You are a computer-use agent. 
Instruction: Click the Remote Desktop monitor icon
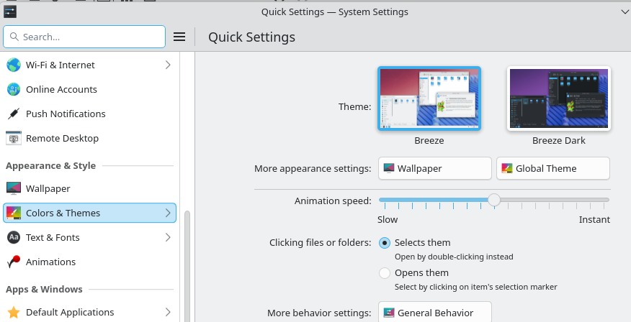[14, 138]
